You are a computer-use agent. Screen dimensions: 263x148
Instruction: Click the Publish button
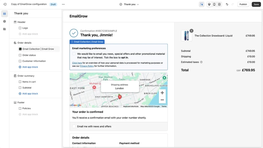243,4
